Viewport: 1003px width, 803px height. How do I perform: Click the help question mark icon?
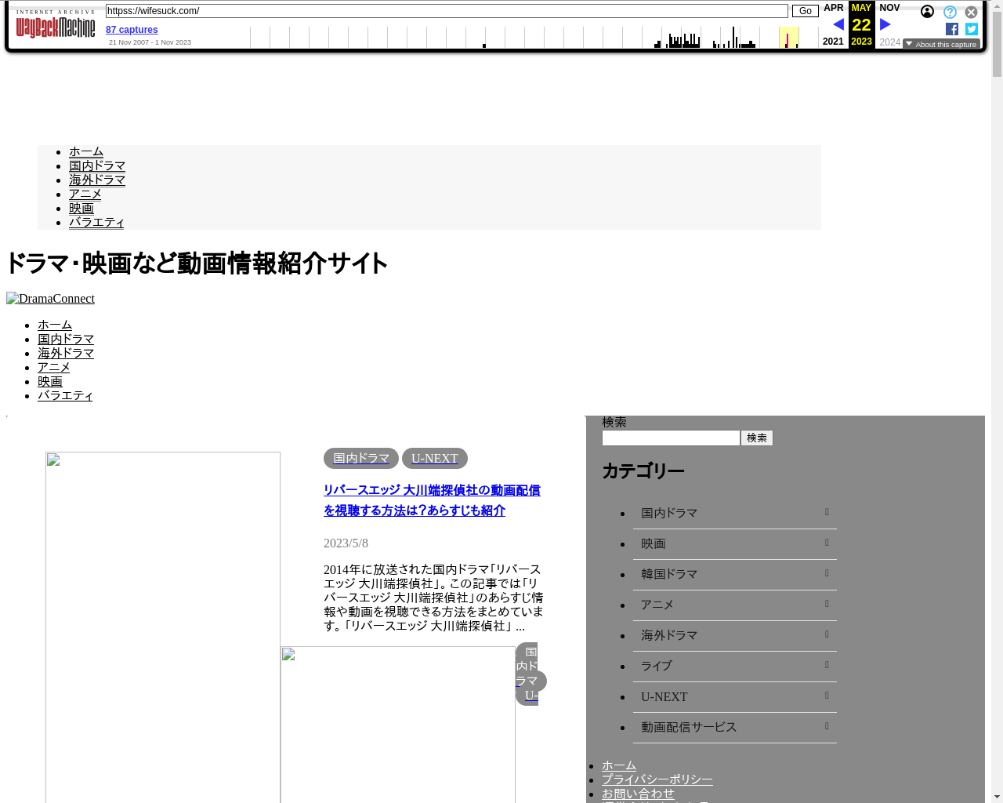[x=950, y=13]
